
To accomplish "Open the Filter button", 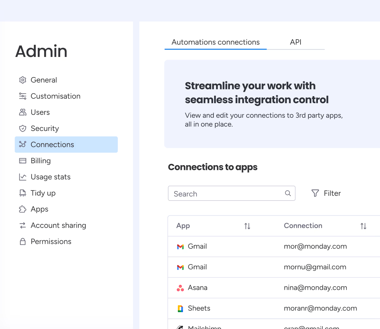I will [326, 193].
